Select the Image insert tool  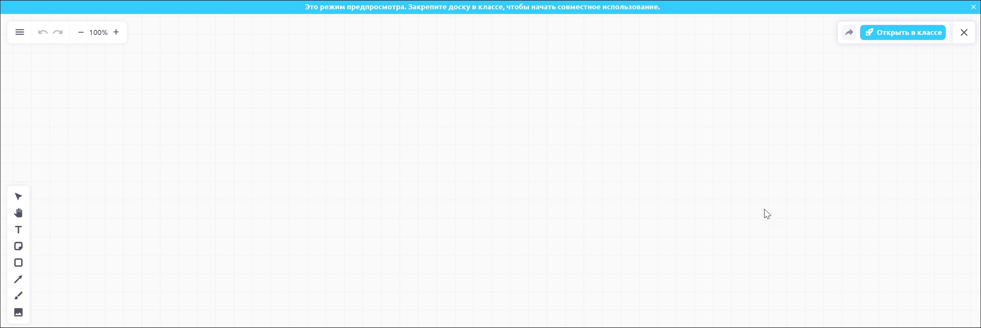[18, 312]
